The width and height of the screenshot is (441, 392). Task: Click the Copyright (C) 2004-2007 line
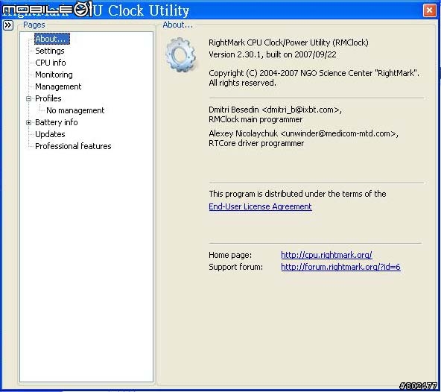(x=314, y=73)
